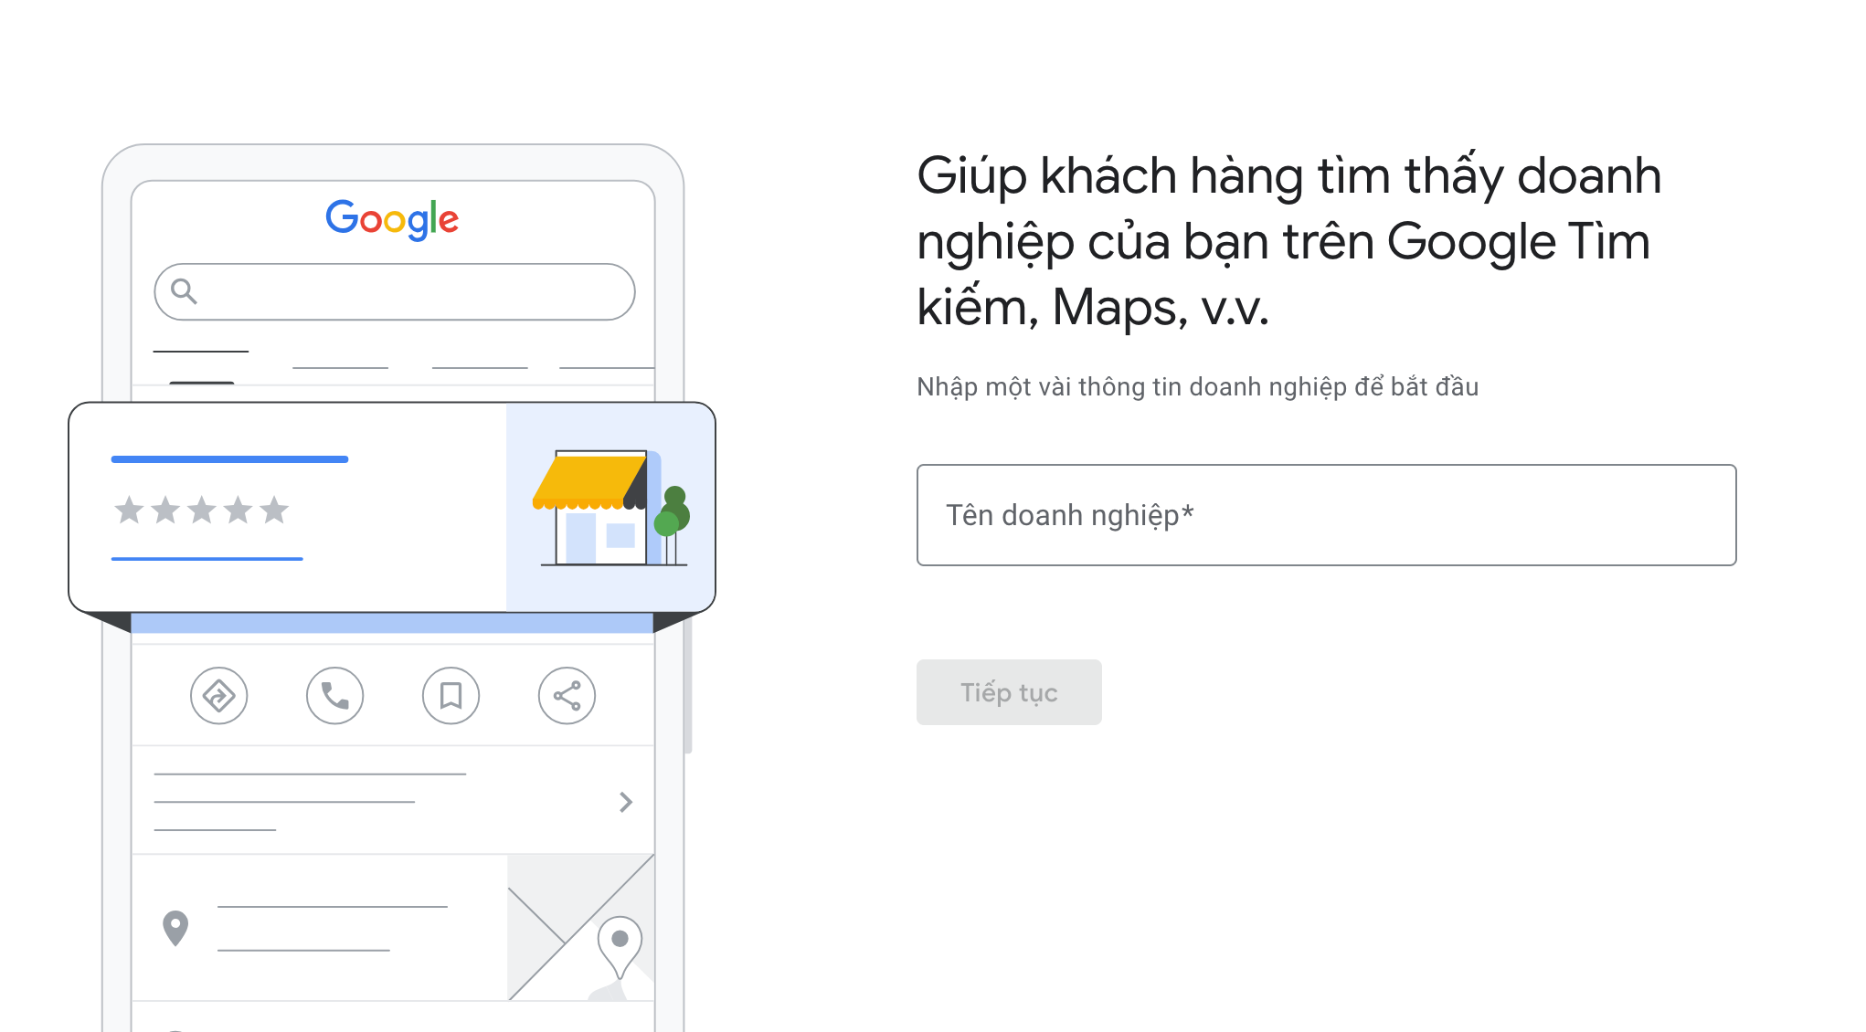Click the phone call icon

click(x=335, y=696)
